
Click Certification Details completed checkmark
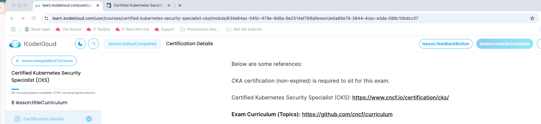tap(89, 119)
